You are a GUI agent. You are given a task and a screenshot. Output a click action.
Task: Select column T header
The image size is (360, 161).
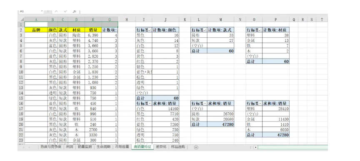click(322, 20)
